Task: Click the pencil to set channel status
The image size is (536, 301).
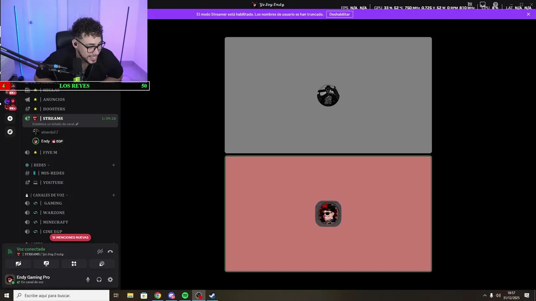Action: point(77,124)
